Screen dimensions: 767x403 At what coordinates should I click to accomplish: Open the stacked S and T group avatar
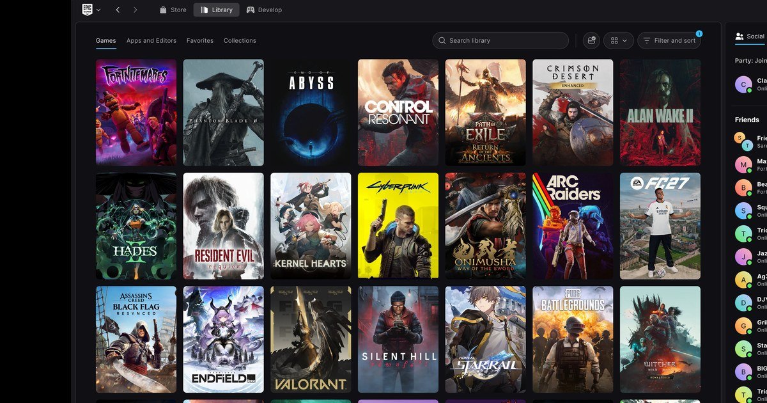743,141
